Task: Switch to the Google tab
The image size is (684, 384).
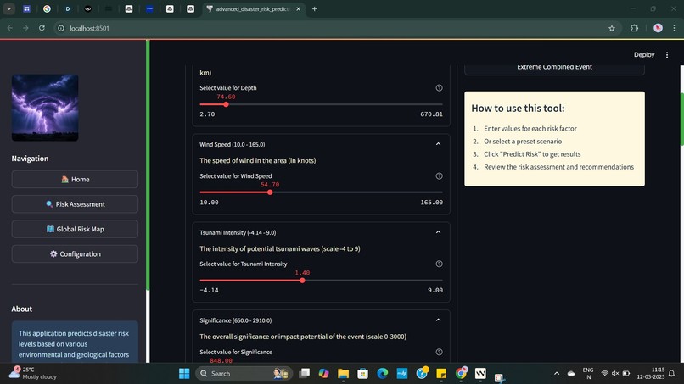Action: tap(47, 8)
